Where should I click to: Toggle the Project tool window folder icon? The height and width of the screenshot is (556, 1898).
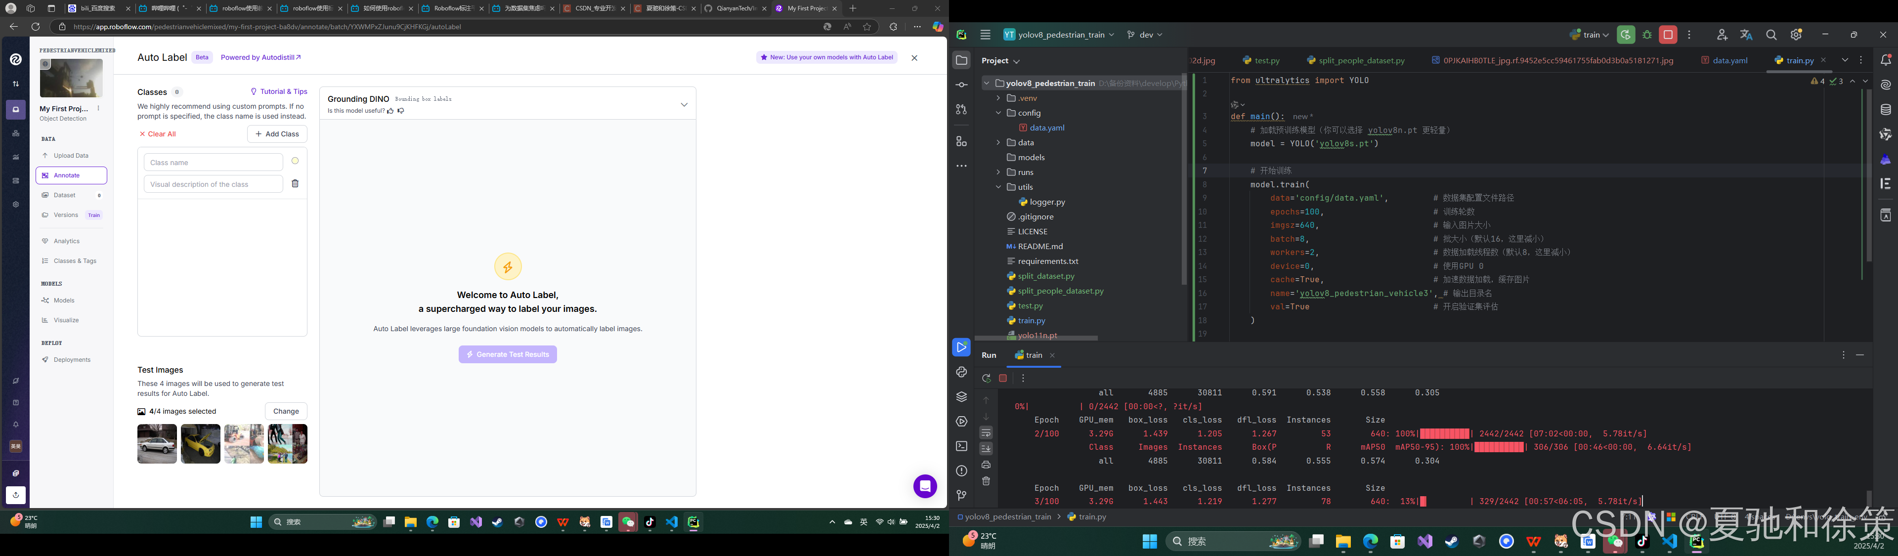961,60
